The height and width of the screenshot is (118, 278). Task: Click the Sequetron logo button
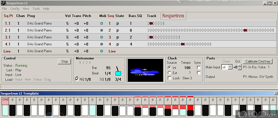pyautogui.click(x=173, y=16)
